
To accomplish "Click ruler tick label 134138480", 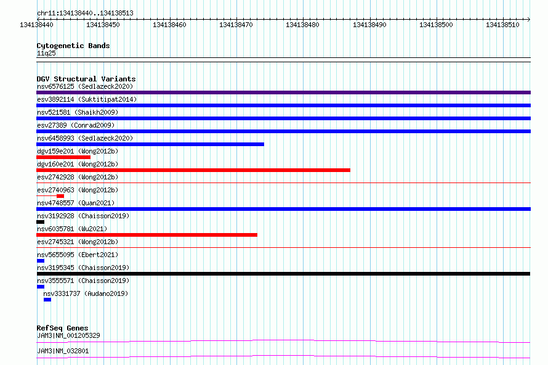I will (302, 25).
